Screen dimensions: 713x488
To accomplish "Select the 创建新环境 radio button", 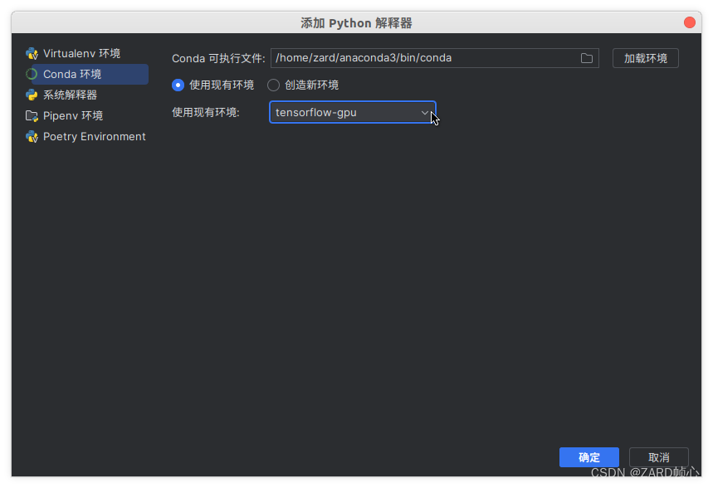I will [273, 85].
